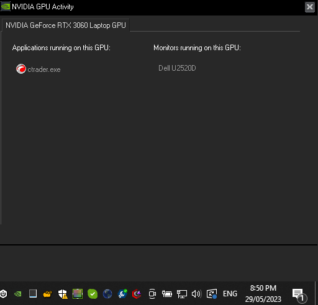Open the notification center icon
318x305 pixels.
299,294
